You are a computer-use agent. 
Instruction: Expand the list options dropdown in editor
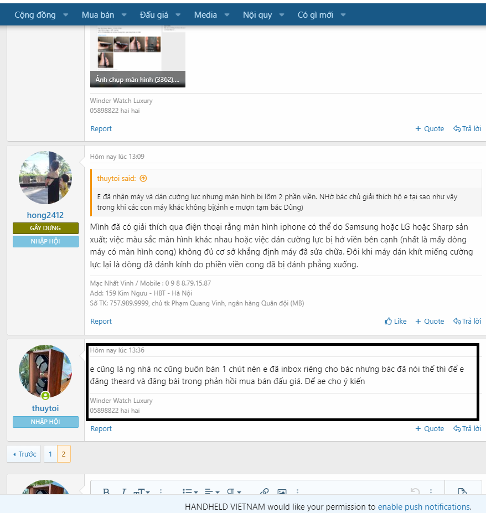pos(190,492)
